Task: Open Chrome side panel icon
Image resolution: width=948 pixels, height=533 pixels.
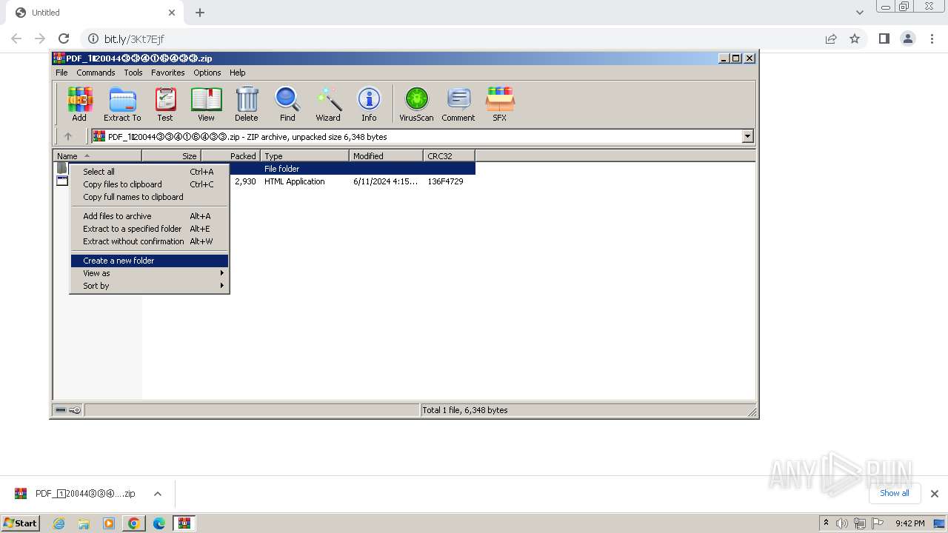Action: pyautogui.click(x=884, y=38)
